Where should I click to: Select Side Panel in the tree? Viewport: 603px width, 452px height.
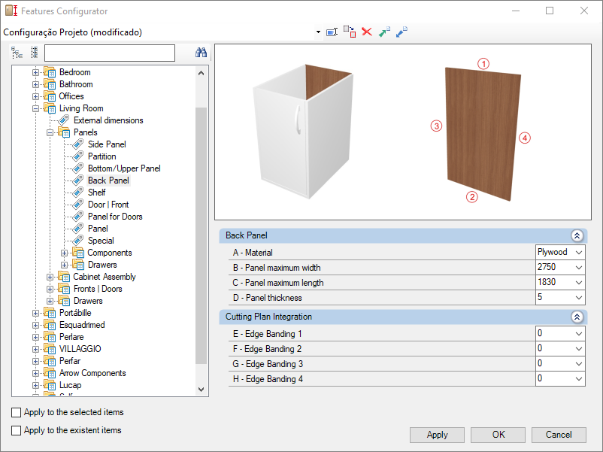107,144
